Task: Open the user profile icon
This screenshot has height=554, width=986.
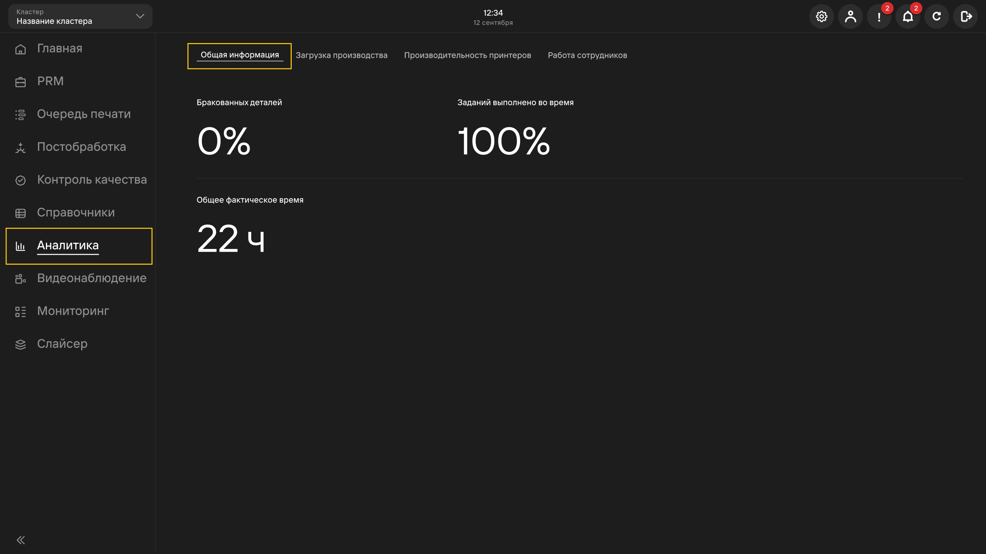Action: (x=850, y=16)
